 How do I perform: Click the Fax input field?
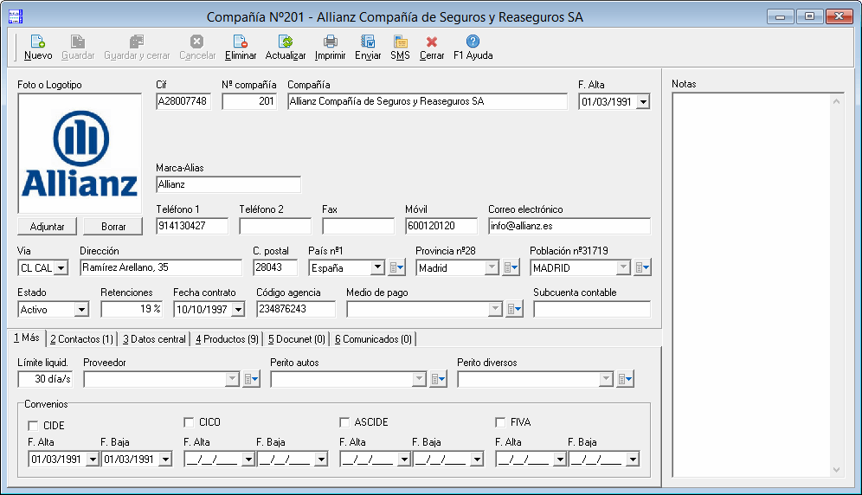click(x=358, y=226)
